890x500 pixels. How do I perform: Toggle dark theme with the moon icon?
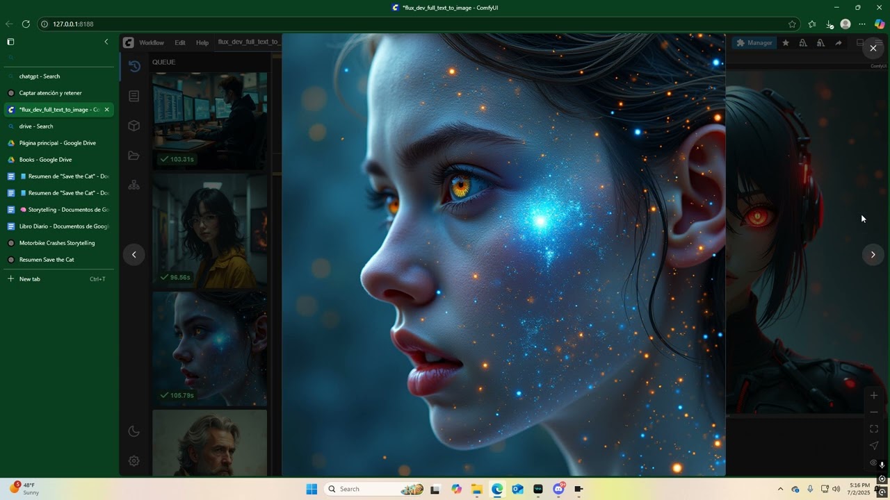point(134,431)
